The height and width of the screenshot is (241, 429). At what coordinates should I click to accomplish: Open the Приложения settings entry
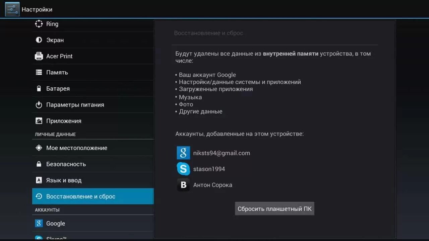pos(93,121)
